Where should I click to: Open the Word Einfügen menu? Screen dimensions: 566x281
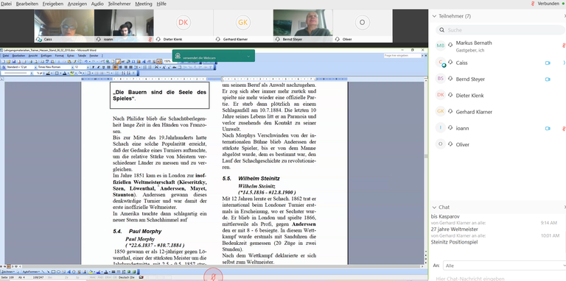pos(46,56)
